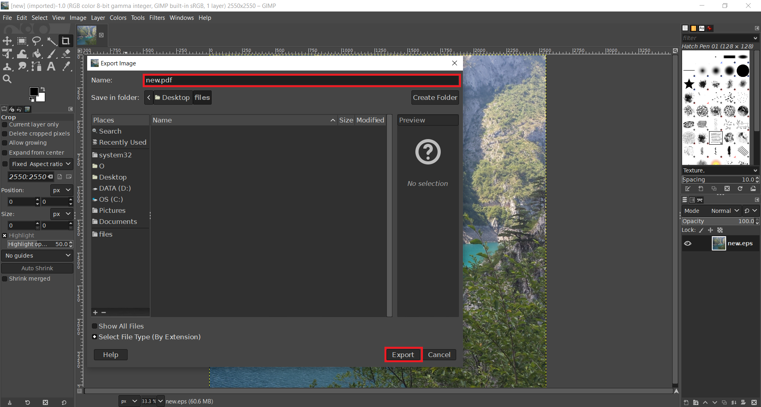Screen dimensions: 761x407
Task: Select the Color Picker eyedropper tool
Action: (66, 67)
